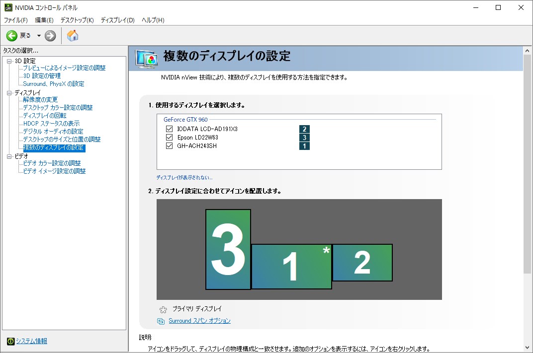Click the ディスプレイが表示されない... link
Image resolution: width=533 pixels, height=353 pixels.
pyautogui.click(x=184, y=178)
